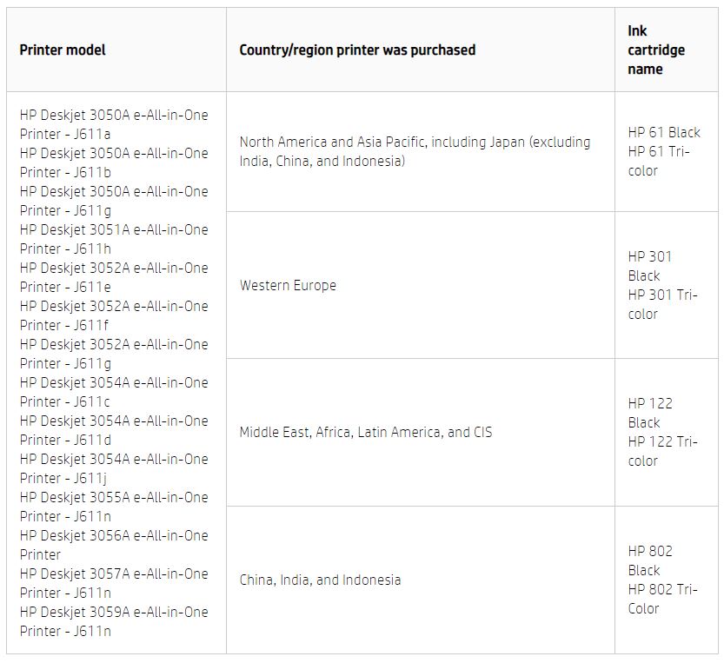Click the HP Deskjet 3059A J611n entry
724x663 pixels.
(x=114, y=621)
